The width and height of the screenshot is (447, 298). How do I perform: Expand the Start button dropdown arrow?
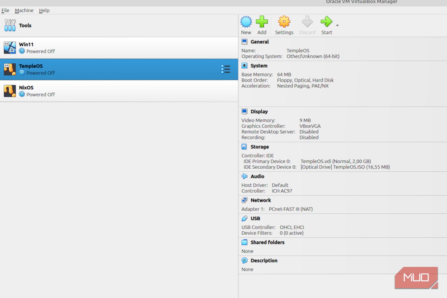tap(337, 25)
